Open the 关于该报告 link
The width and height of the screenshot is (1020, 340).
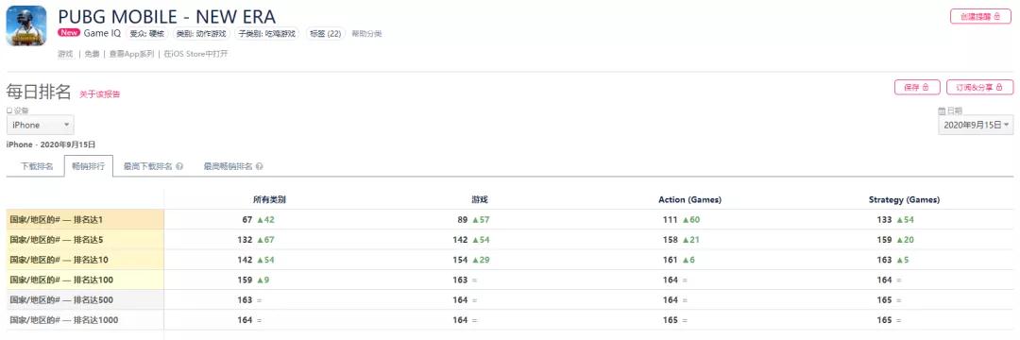point(99,94)
